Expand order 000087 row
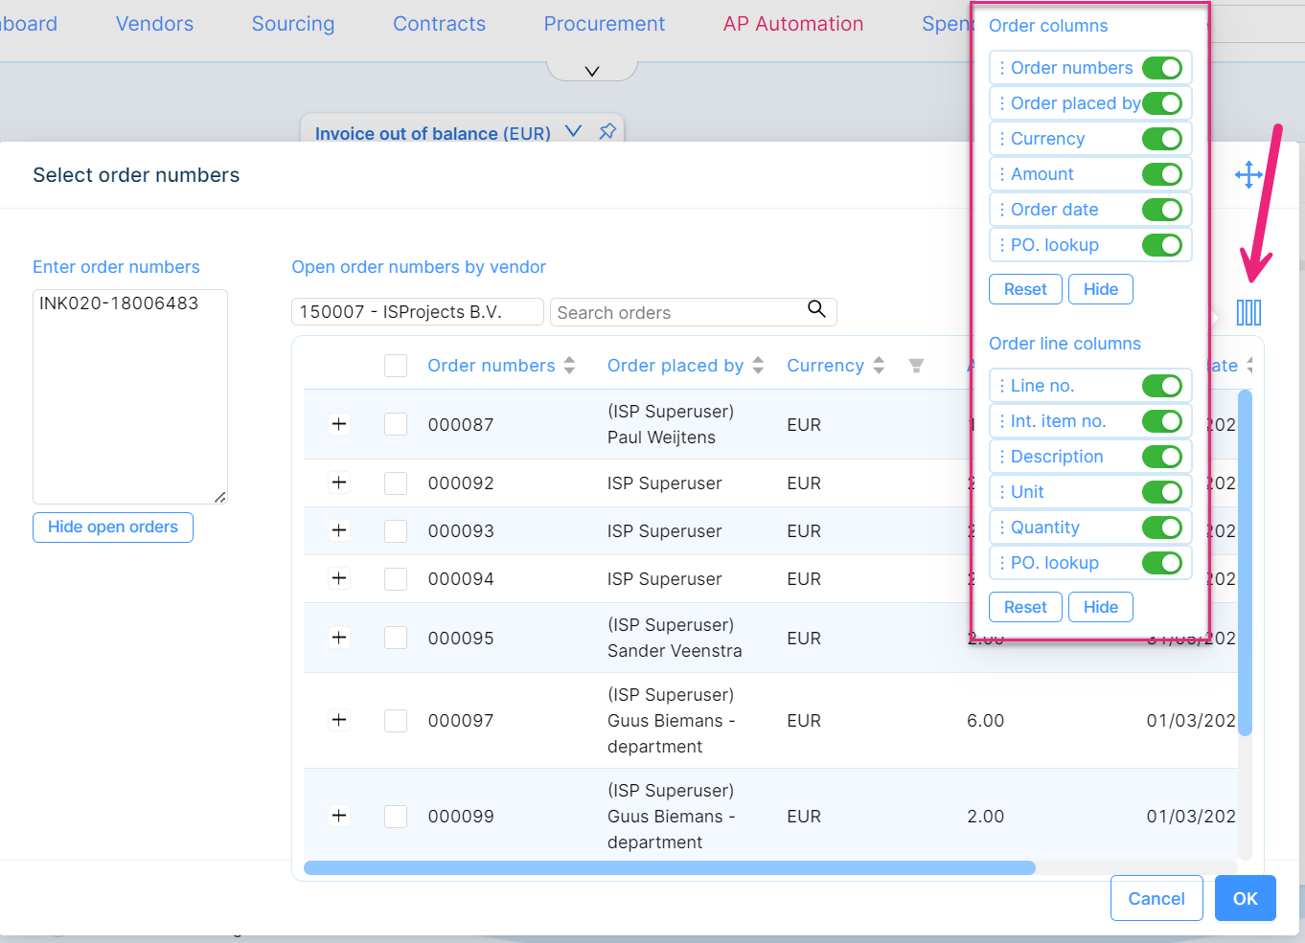The height and width of the screenshot is (943, 1305). point(339,424)
